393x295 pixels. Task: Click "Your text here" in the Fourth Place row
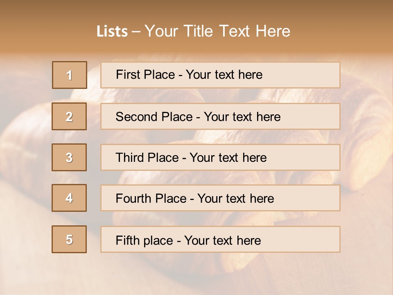click(x=236, y=199)
